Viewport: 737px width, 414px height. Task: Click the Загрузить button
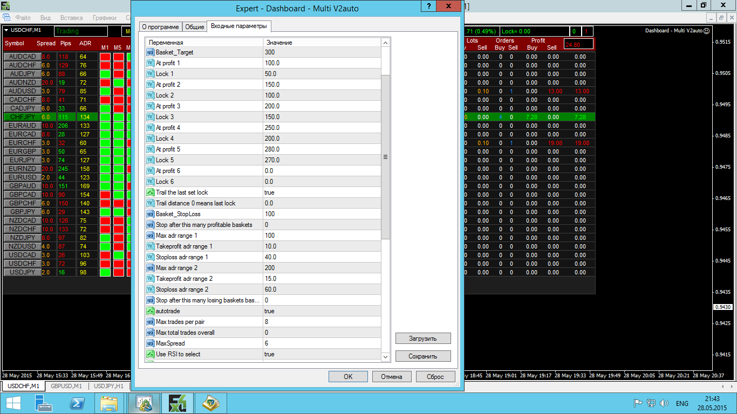click(x=423, y=339)
